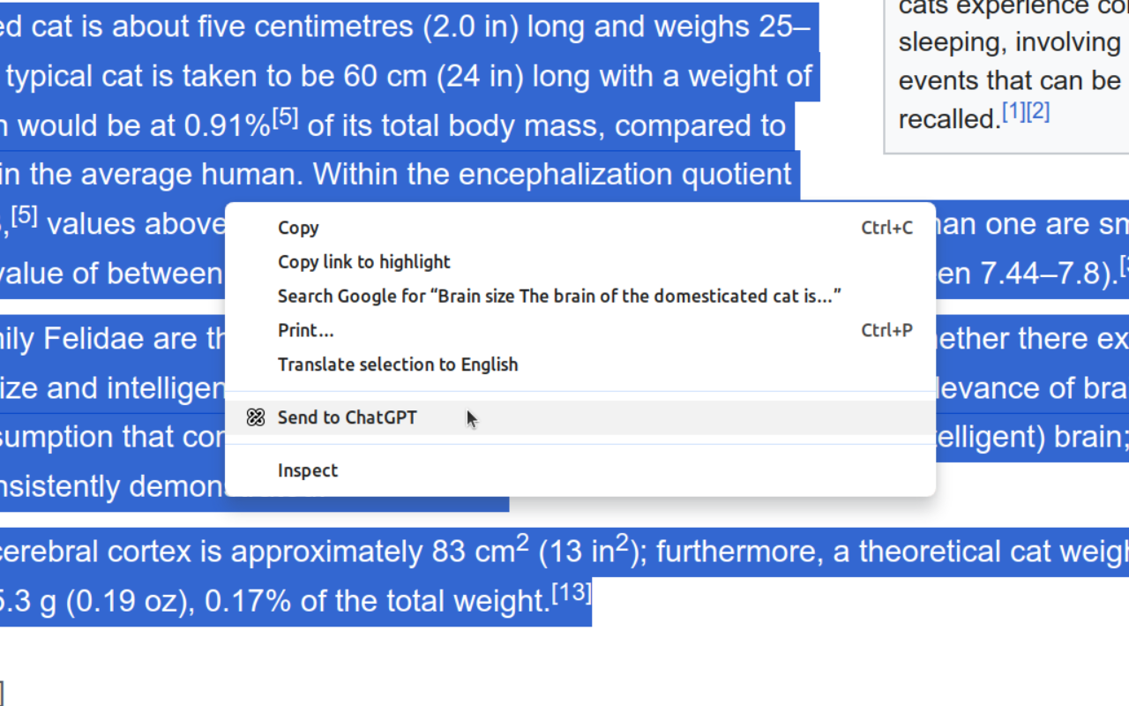Select "Copy link to highlight" option
Screen dimensions: 1129x706
pyautogui.click(x=363, y=262)
